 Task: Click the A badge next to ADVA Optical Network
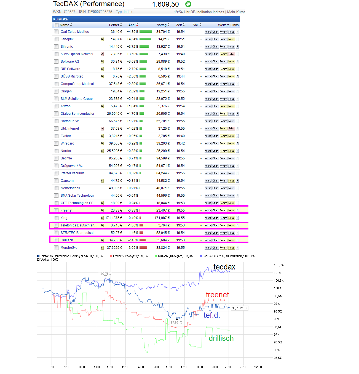click(x=102, y=54)
